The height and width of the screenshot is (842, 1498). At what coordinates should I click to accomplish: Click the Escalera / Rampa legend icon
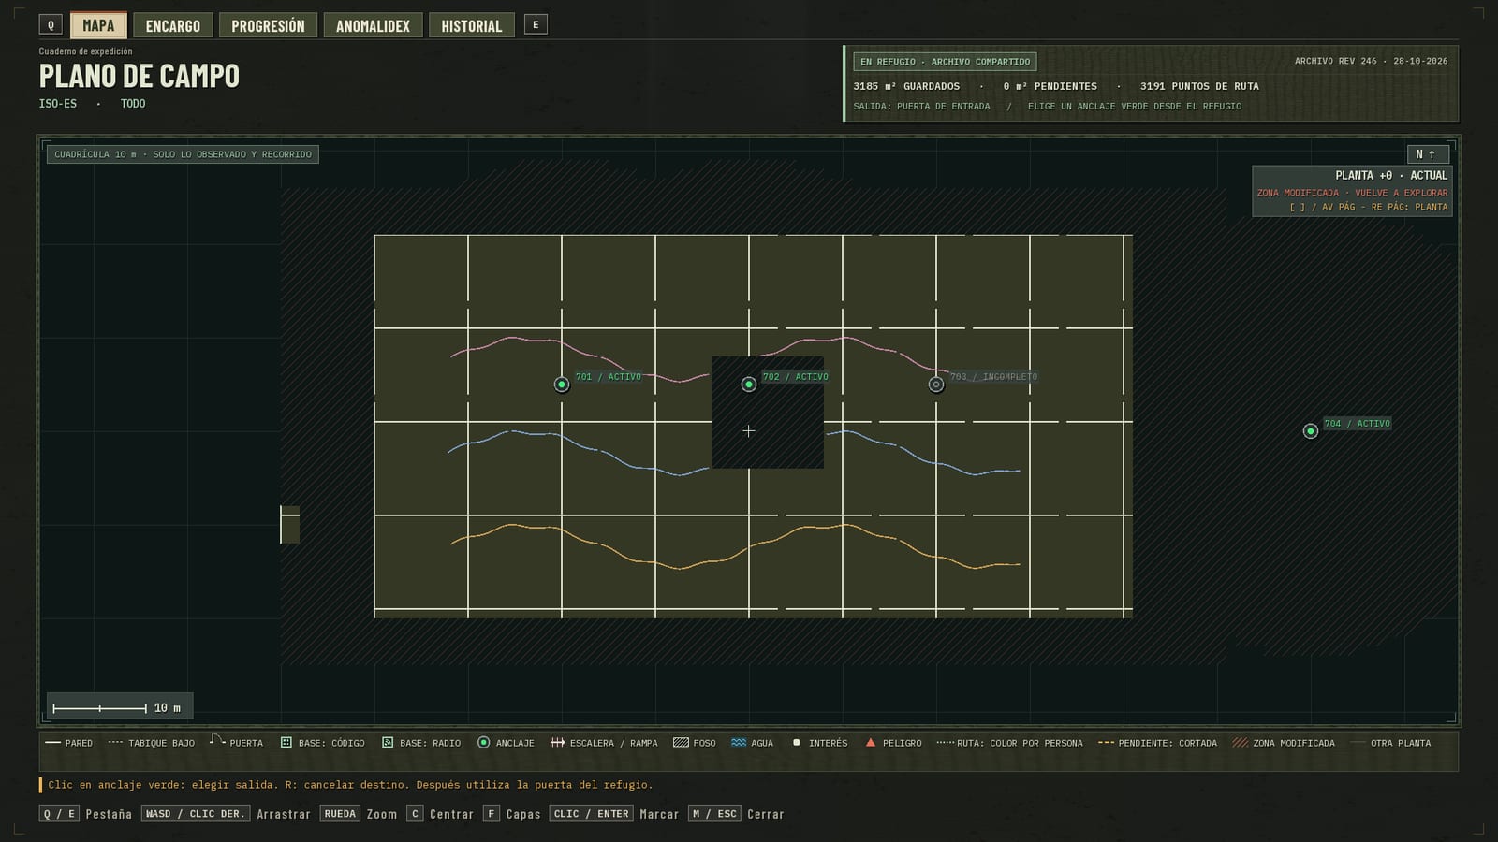tap(558, 743)
